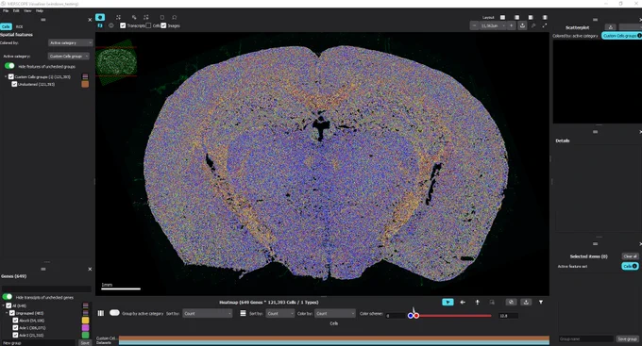Click the heatmap export download icon

[526, 302]
